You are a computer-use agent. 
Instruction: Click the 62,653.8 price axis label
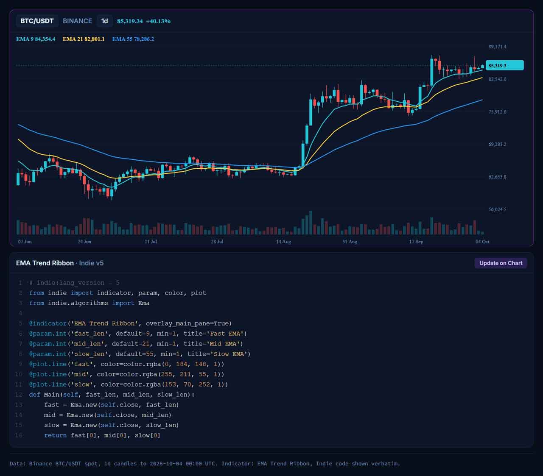(x=497, y=177)
